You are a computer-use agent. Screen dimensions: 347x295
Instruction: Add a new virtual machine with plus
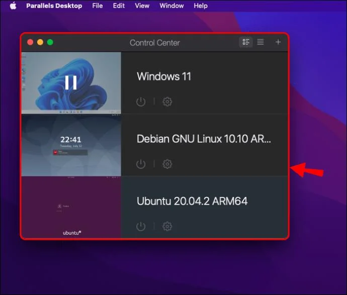[x=278, y=42]
